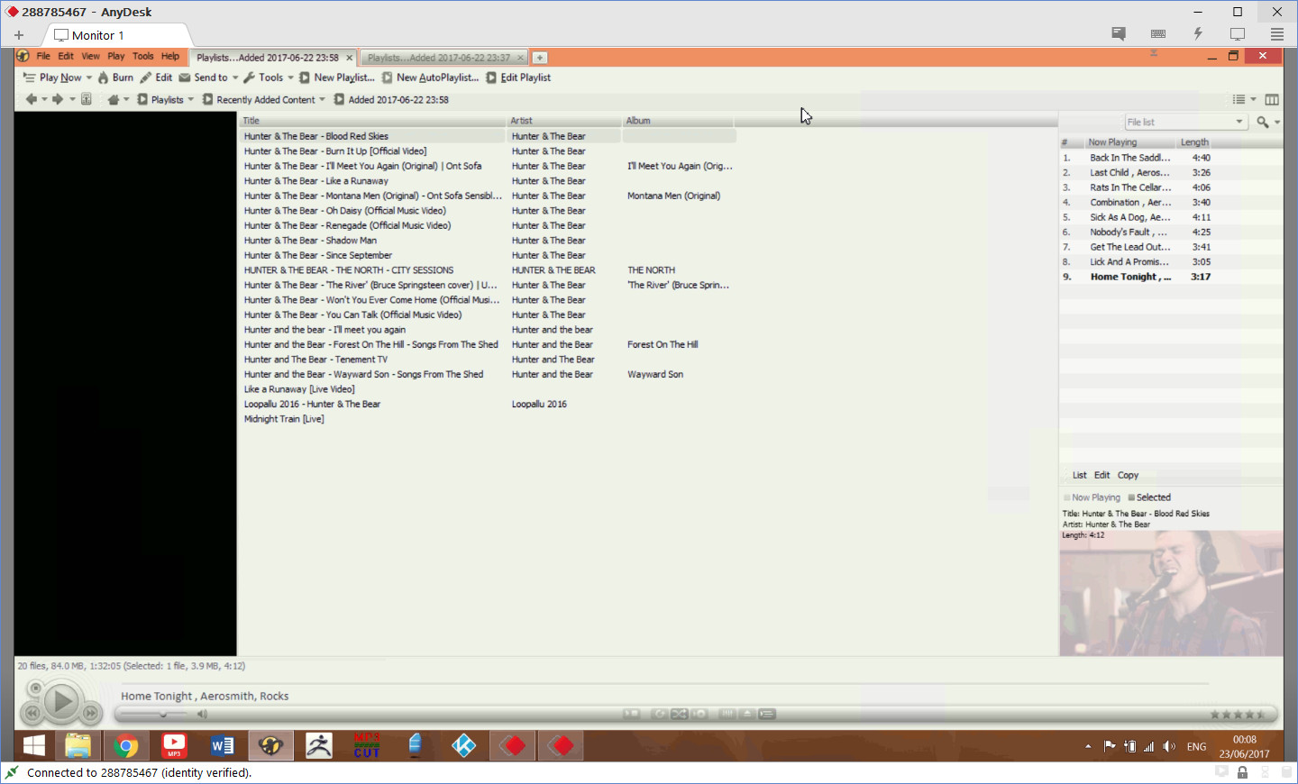Open the Tools menu in menu bar

(142, 56)
